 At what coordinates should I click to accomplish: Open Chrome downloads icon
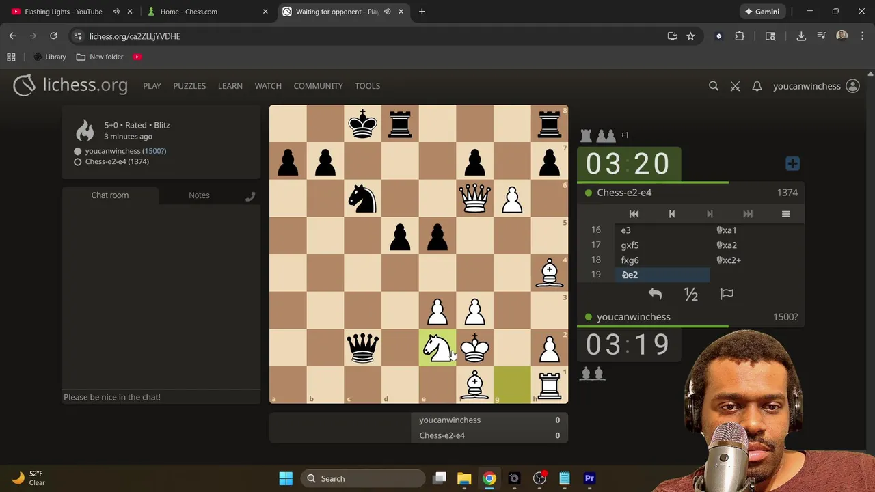pos(801,36)
